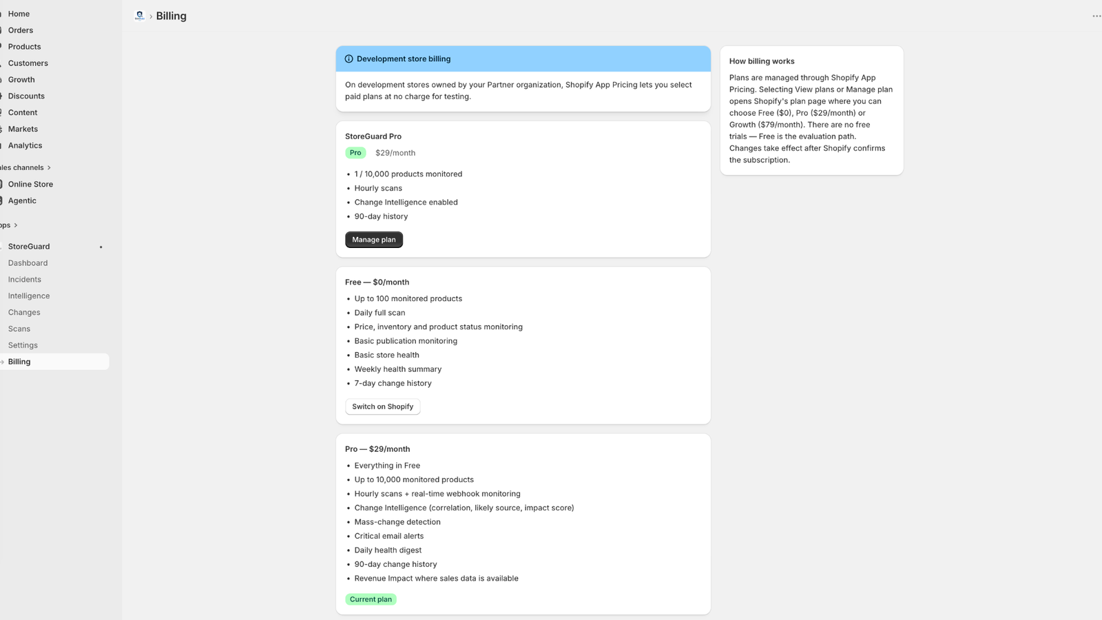Open the Agentic channel

pyautogui.click(x=22, y=201)
